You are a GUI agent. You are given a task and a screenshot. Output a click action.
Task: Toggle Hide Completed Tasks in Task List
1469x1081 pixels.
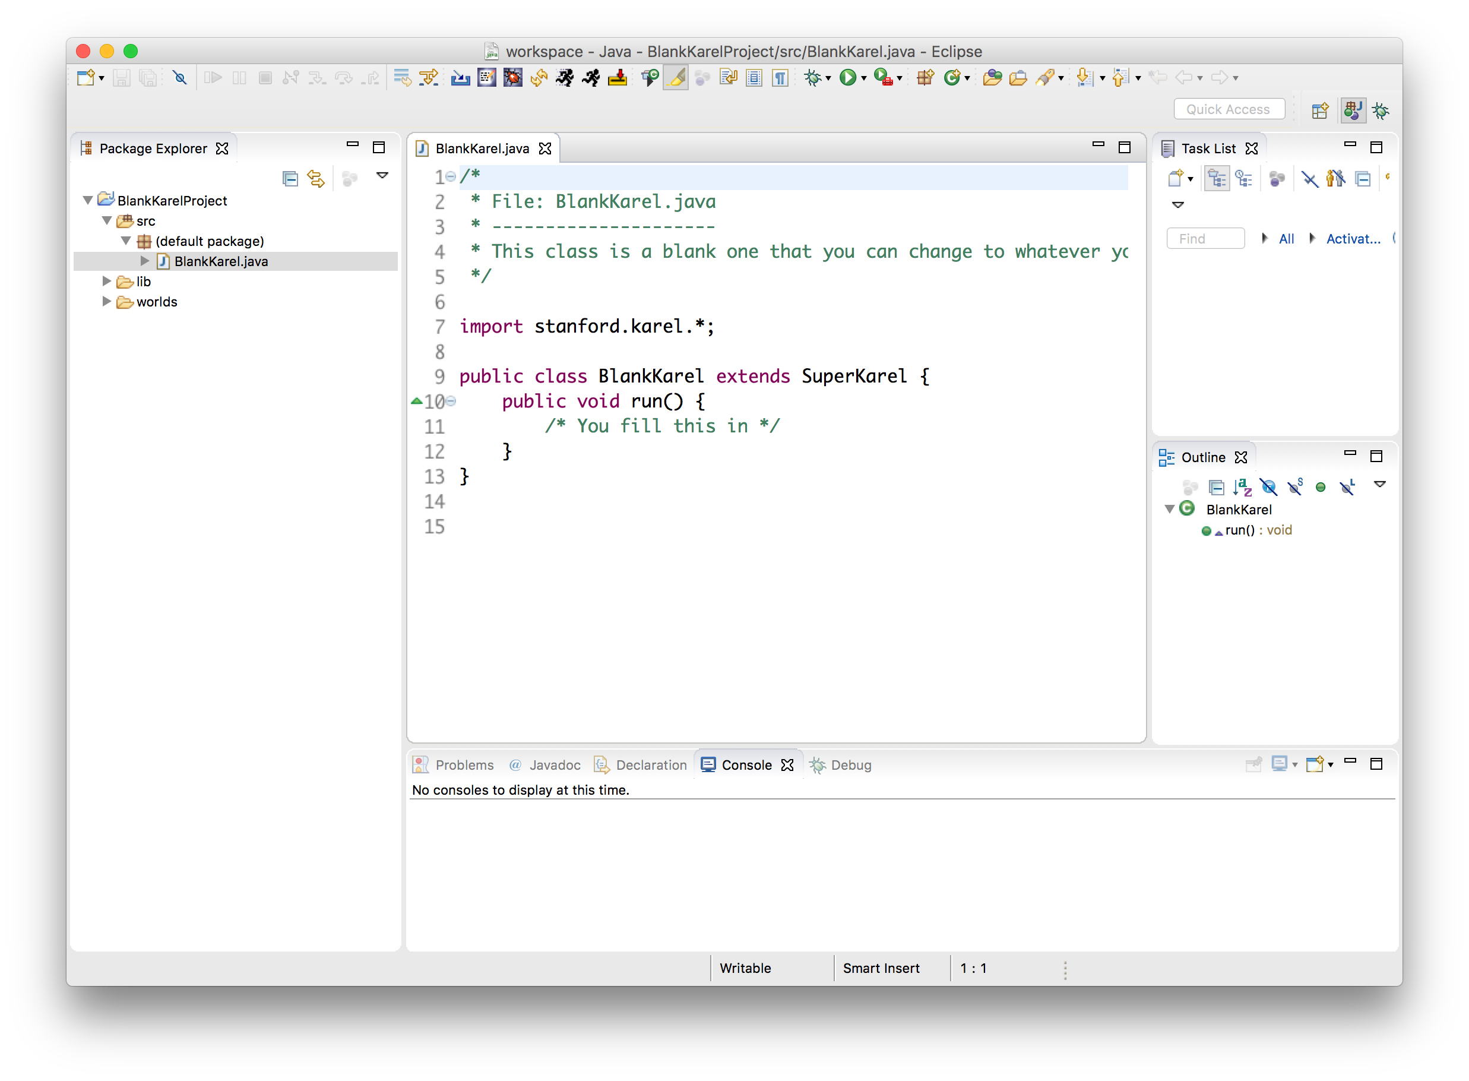pos(1309,178)
